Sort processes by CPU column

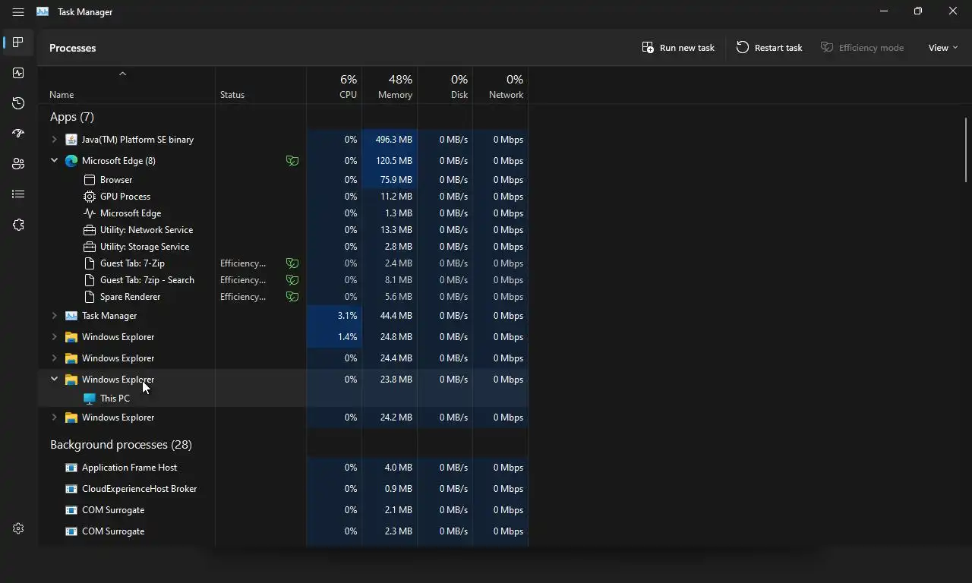click(334, 85)
